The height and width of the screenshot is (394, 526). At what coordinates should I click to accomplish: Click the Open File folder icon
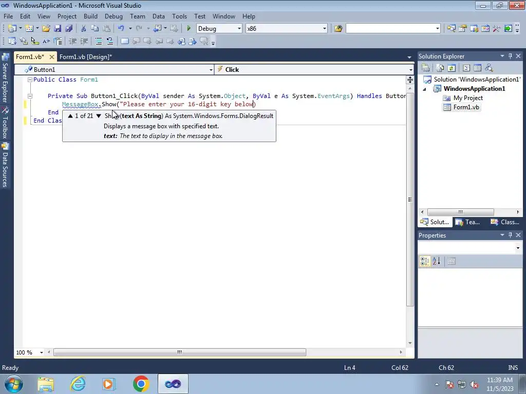point(46,29)
